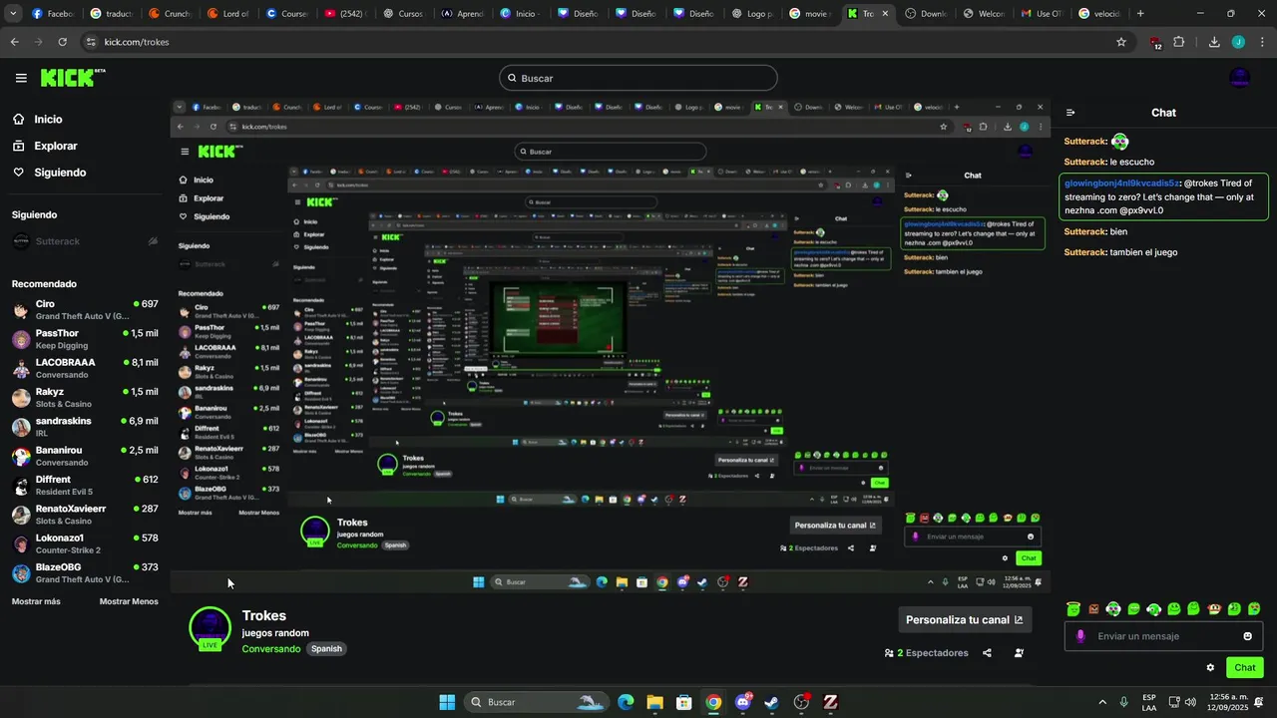Open the Conversando category link
1277x718 pixels.
pyautogui.click(x=271, y=649)
